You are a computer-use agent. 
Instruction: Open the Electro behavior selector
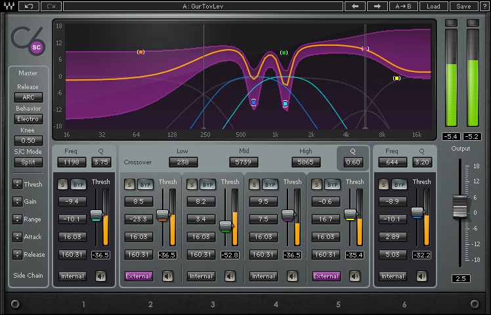tap(28, 119)
